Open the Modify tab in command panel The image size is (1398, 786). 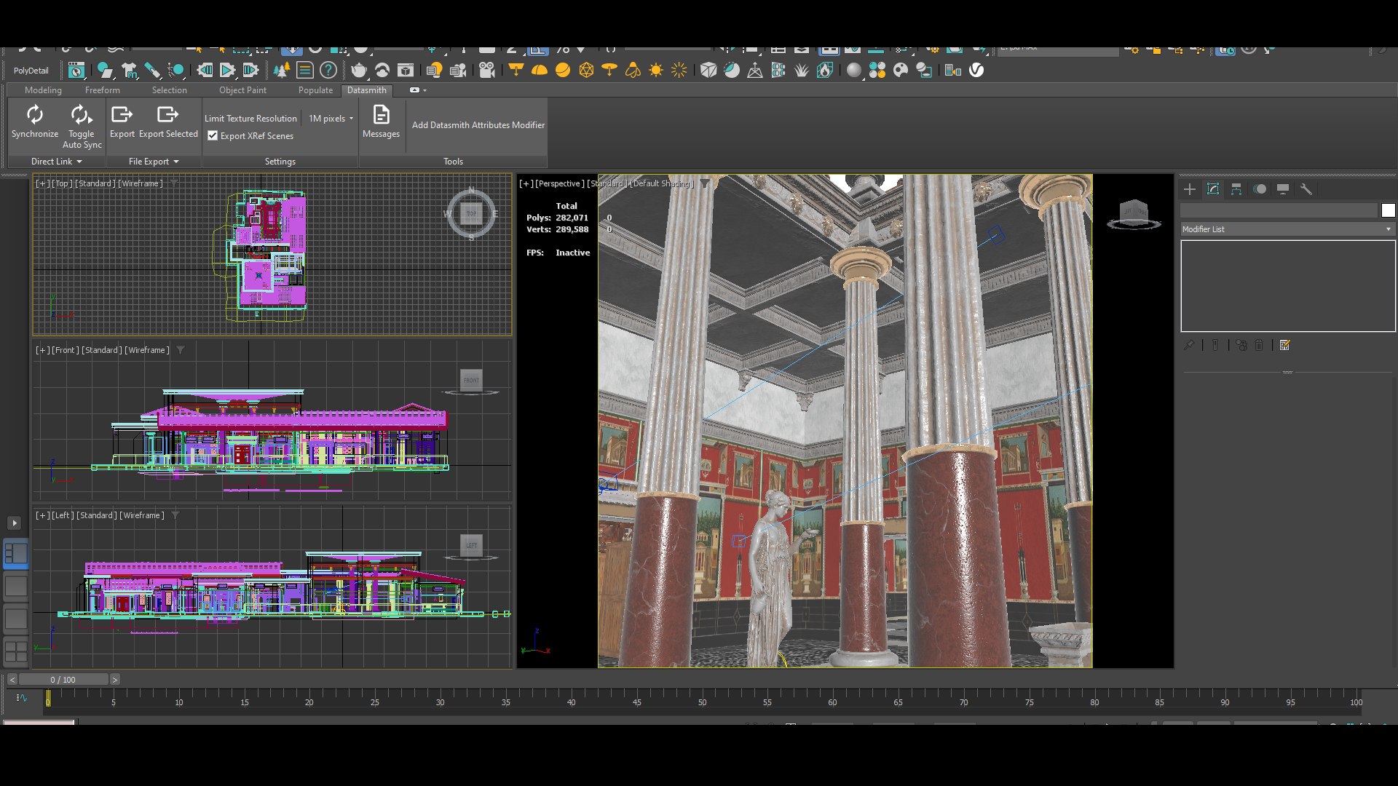(1213, 189)
